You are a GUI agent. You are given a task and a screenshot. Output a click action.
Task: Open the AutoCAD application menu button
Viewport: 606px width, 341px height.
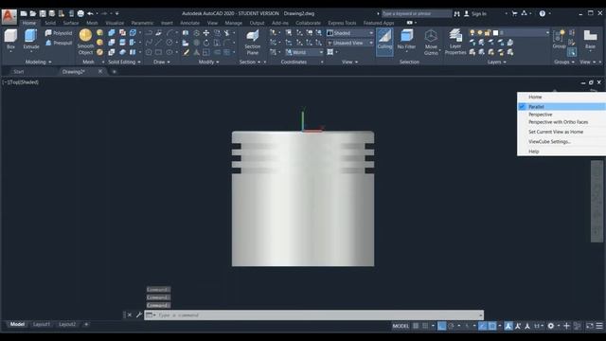point(9,16)
